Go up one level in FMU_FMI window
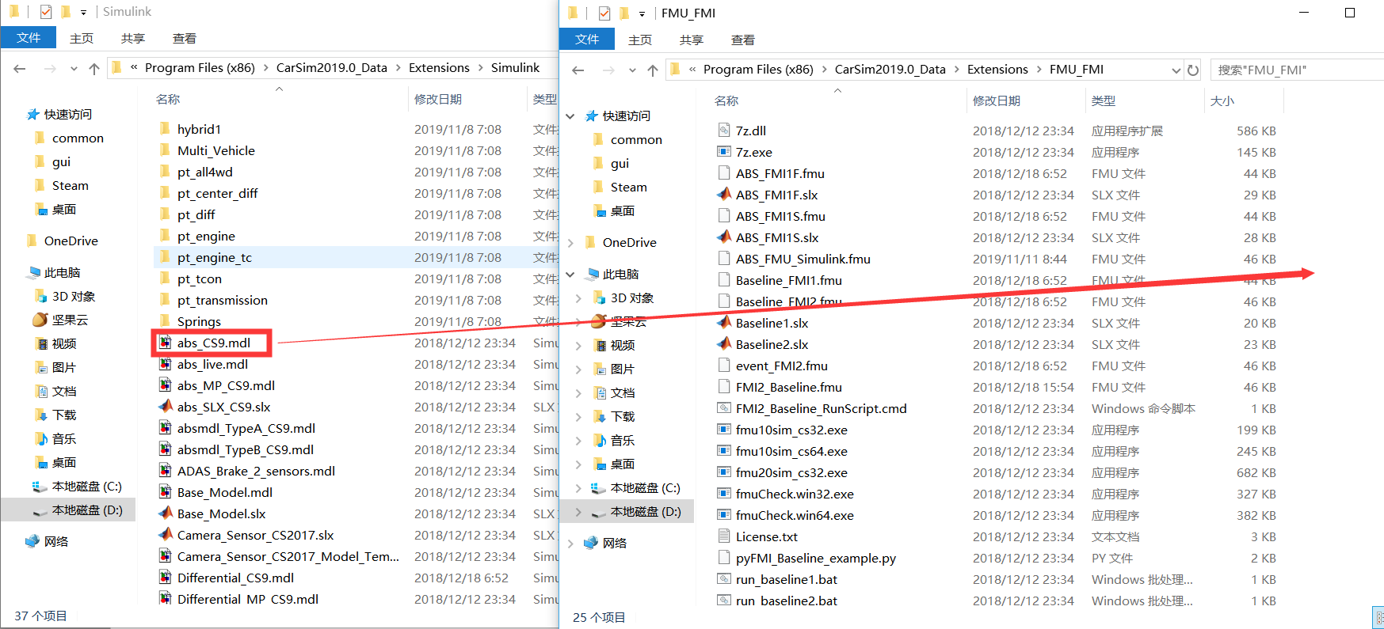Viewport: 1384px width, 629px height. (x=653, y=70)
